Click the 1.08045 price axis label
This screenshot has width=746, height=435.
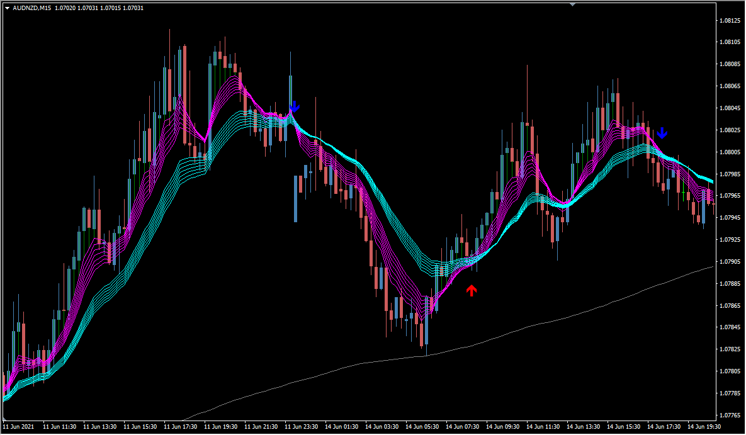pos(730,108)
